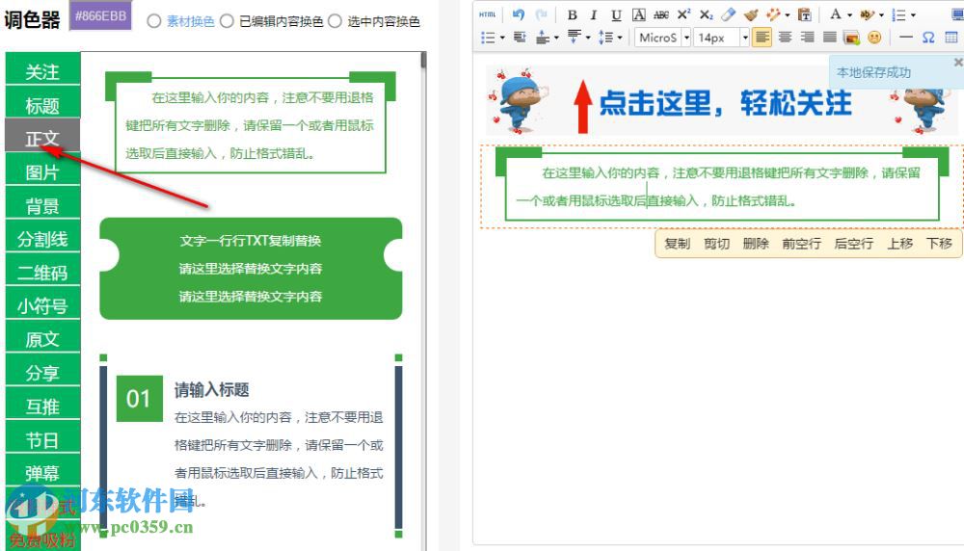Apply text highlight color

[x=869, y=14]
